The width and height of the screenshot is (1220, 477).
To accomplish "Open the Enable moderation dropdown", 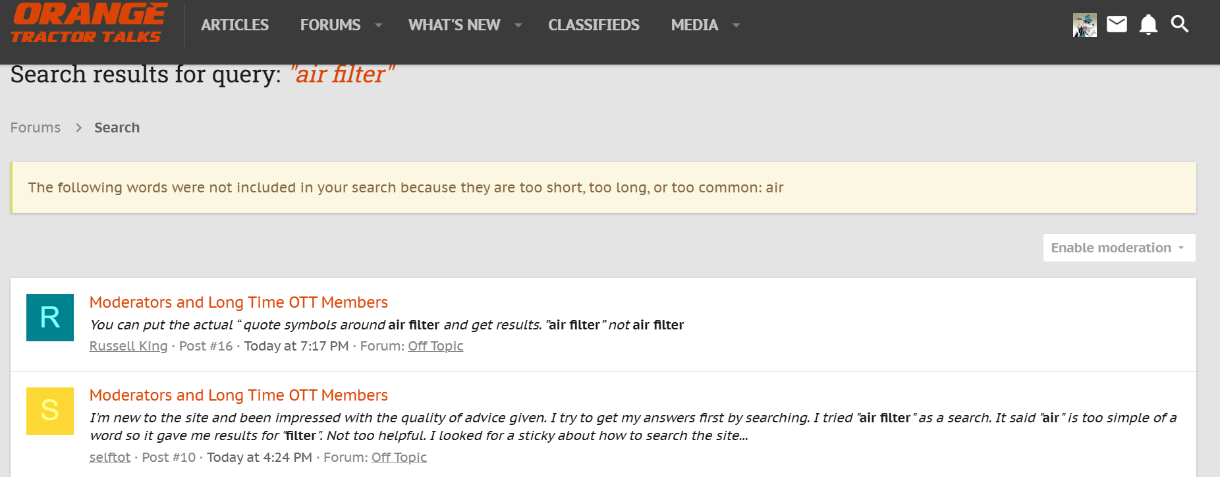I will click(1119, 248).
